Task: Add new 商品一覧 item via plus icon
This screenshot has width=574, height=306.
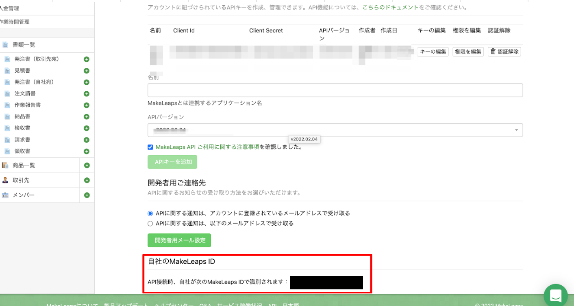Action: point(87,166)
